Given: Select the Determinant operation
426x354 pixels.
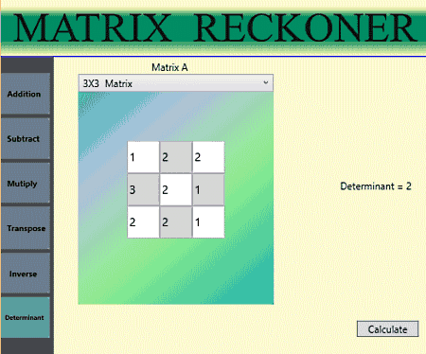Looking at the screenshot, I should 26,317.
